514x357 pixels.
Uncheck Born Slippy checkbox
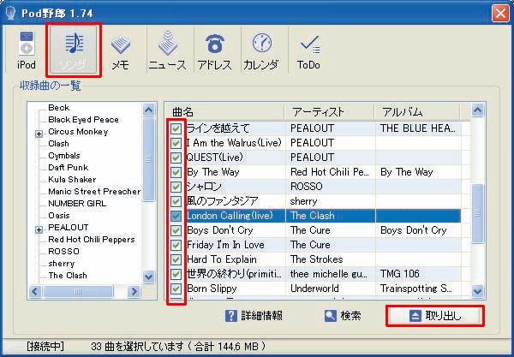click(176, 289)
